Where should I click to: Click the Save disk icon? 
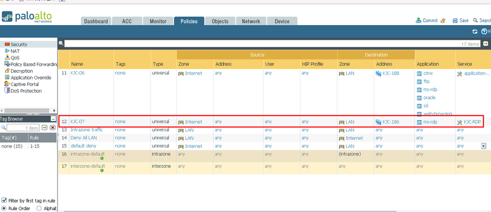click(454, 21)
